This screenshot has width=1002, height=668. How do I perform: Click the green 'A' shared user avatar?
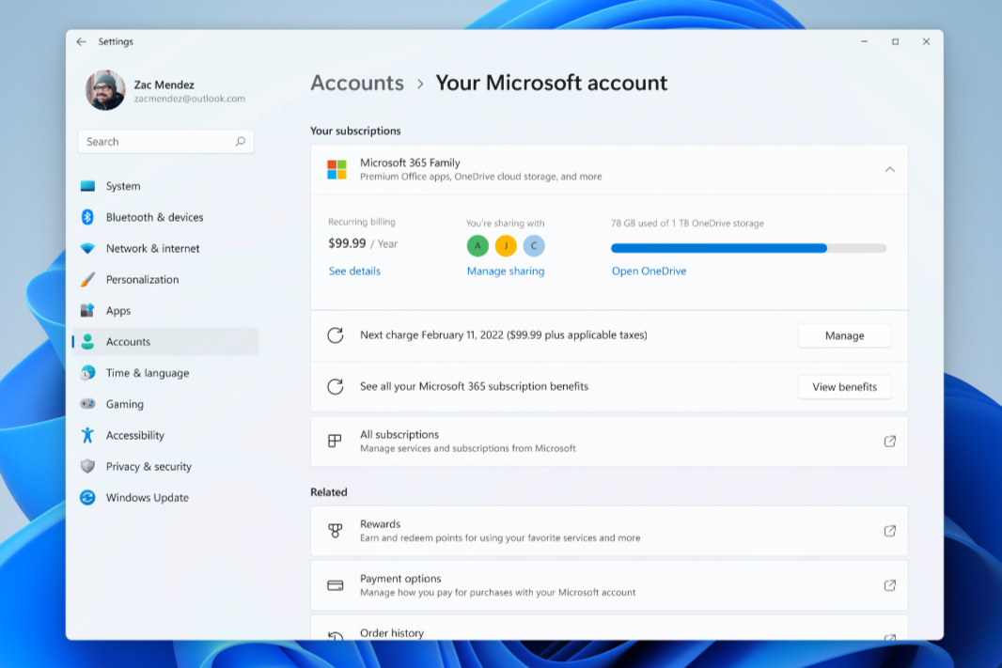(478, 246)
